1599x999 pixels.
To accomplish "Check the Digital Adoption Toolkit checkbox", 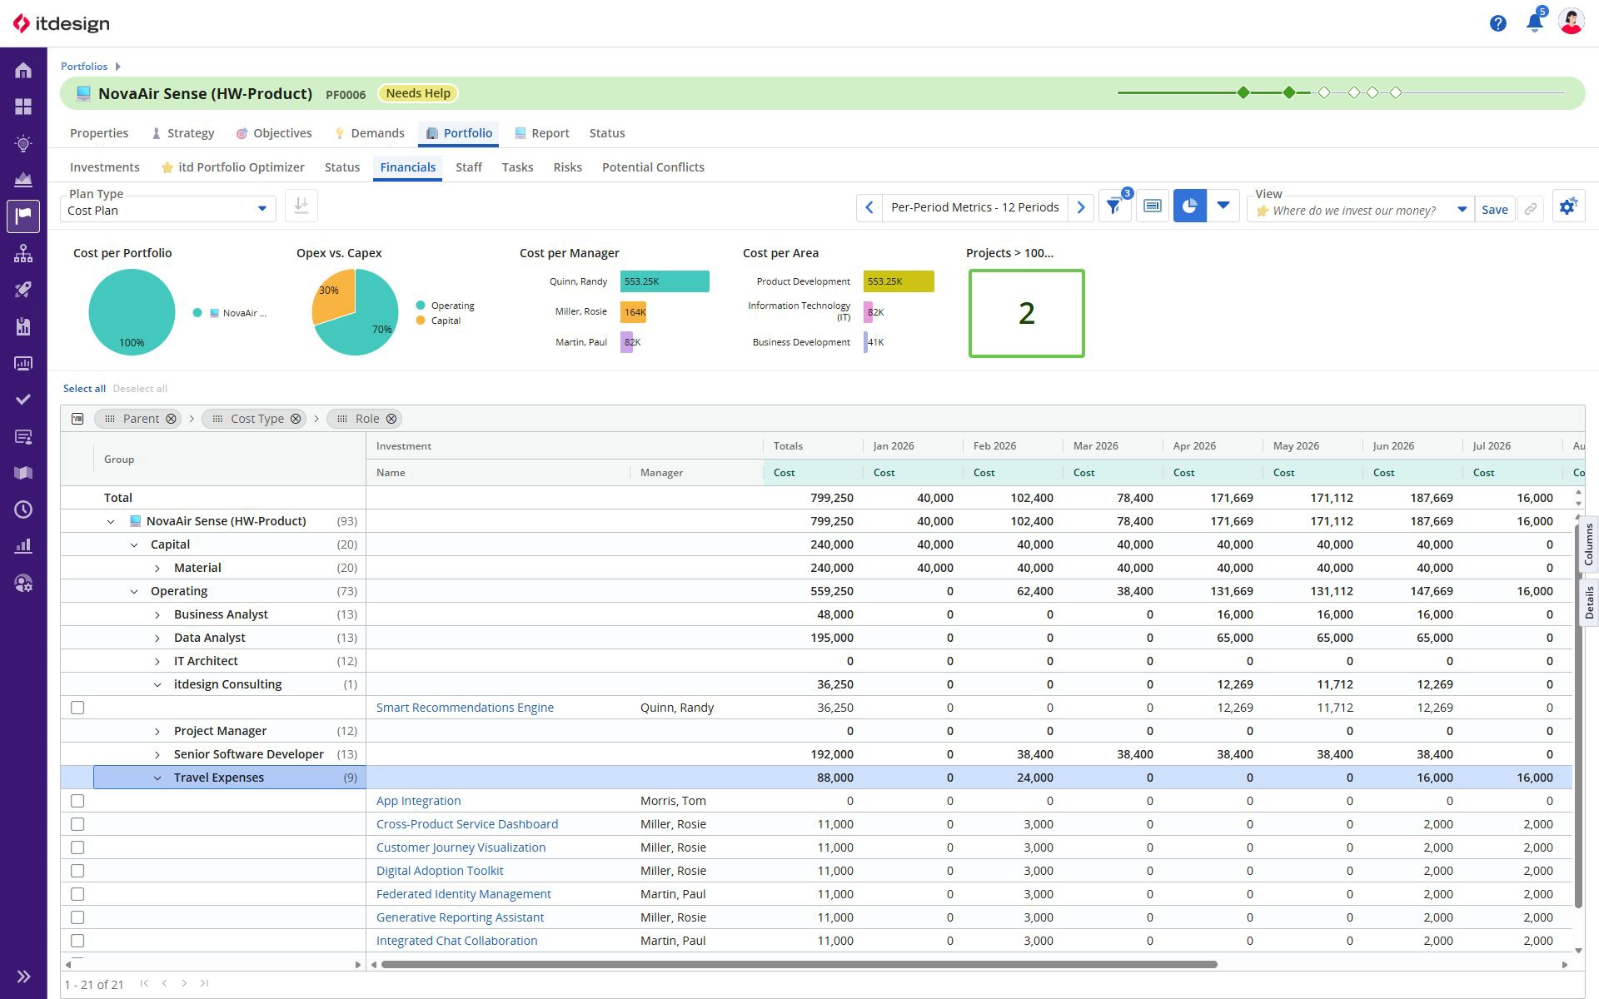I will pyautogui.click(x=77, y=871).
